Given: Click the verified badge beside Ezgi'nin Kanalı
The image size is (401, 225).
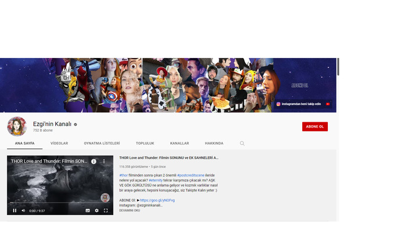Looking at the screenshot, I should [x=76, y=125].
